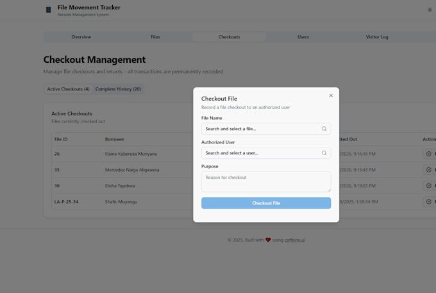Image resolution: width=436 pixels, height=293 pixels.
Task: Click return icon for Shafic Muyangu row
Action: click(429, 202)
